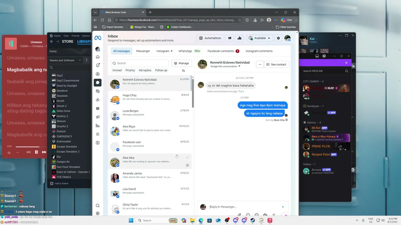
Task: Select Dead by Daylight in Steam library
Action: click(x=67, y=86)
